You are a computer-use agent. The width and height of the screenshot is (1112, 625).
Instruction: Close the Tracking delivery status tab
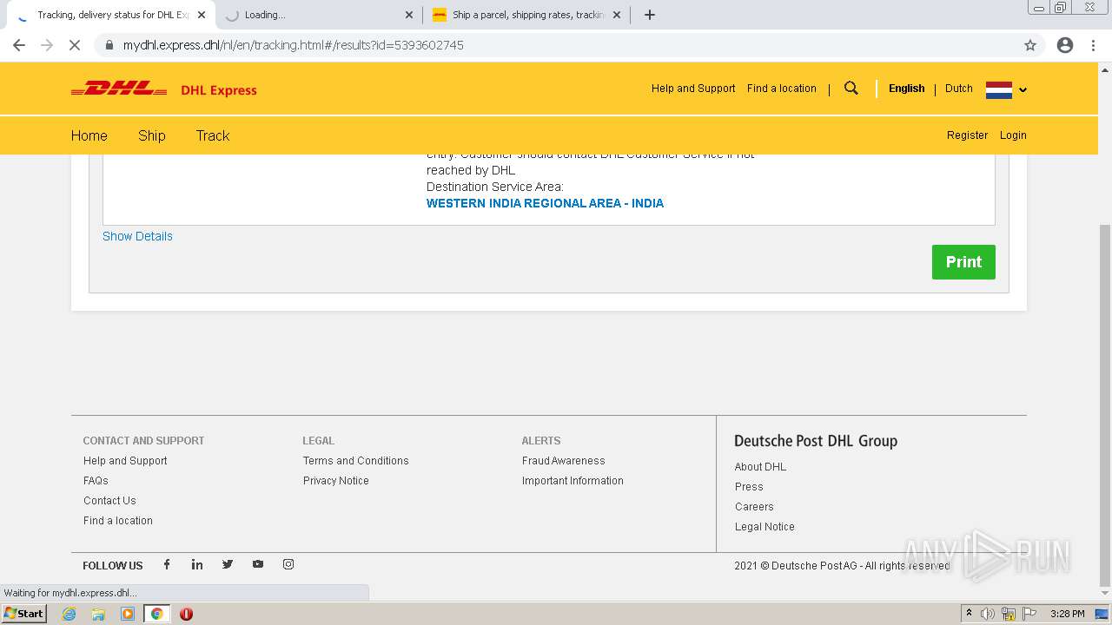tap(202, 15)
